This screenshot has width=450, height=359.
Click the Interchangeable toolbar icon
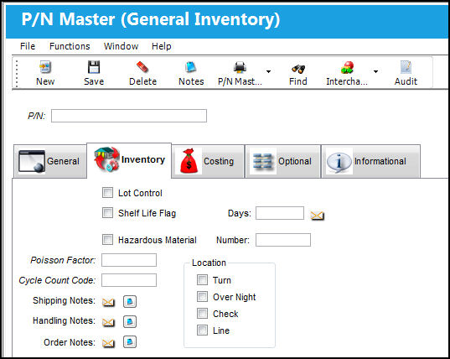pyautogui.click(x=347, y=67)
